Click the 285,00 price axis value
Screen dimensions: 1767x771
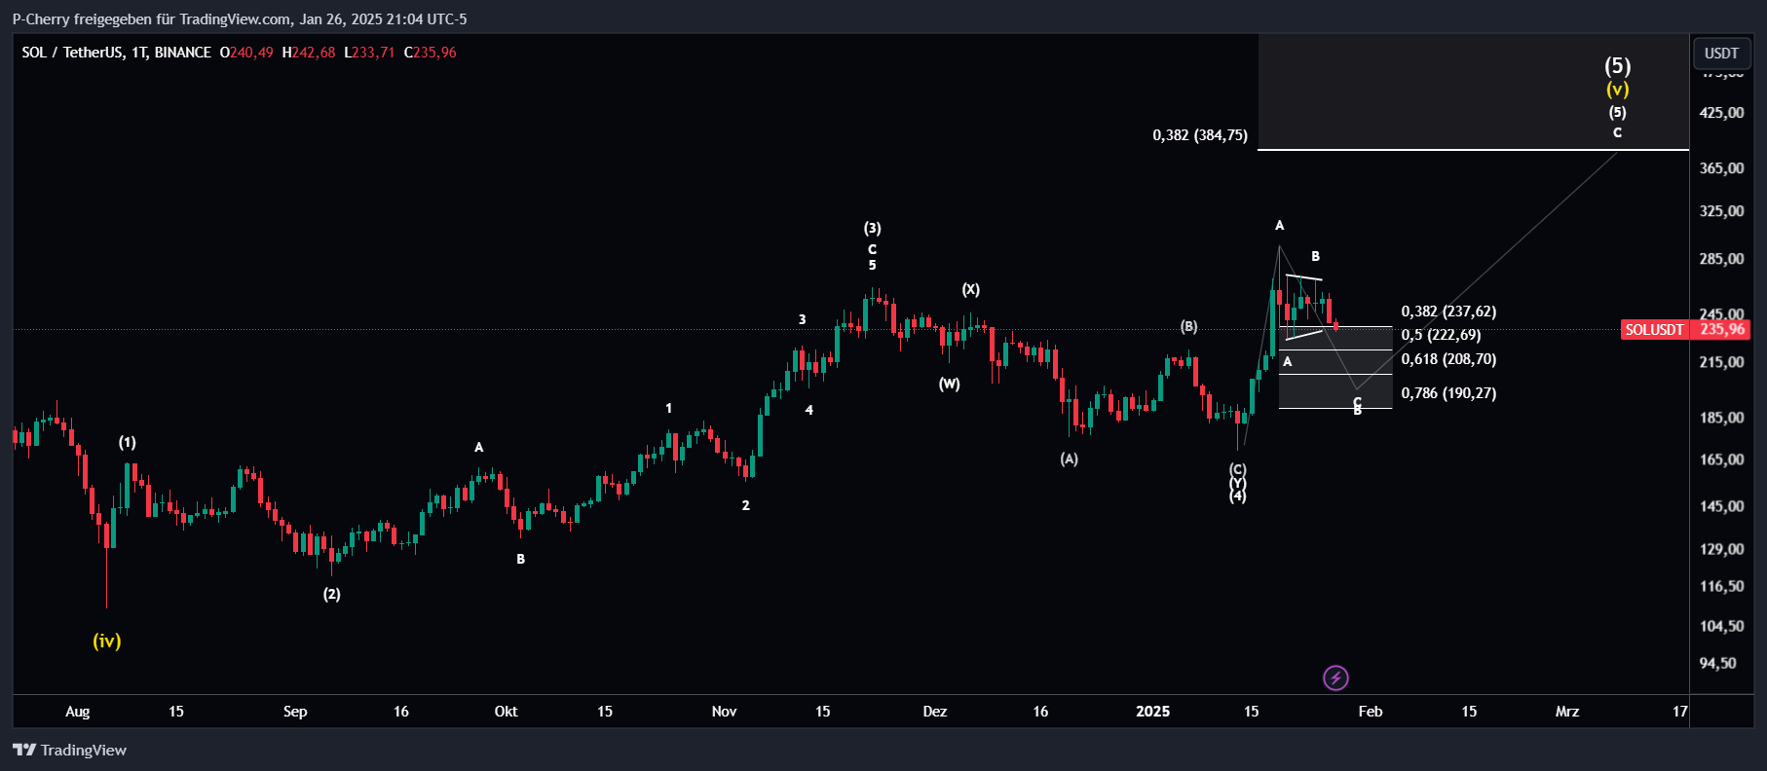(x=1721, y=259)
